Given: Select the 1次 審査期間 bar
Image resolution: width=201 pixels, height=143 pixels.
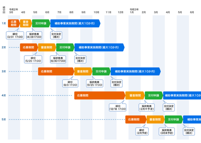Looking at the screenshot, I should pos(26,23).
